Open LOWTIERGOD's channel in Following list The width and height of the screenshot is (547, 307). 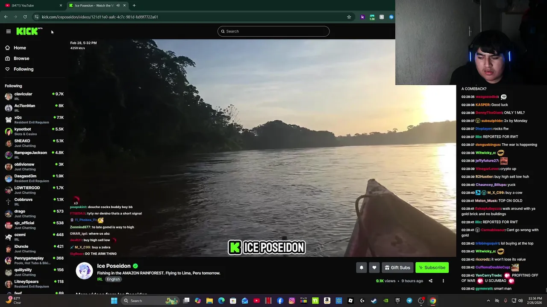coord(34,190)
